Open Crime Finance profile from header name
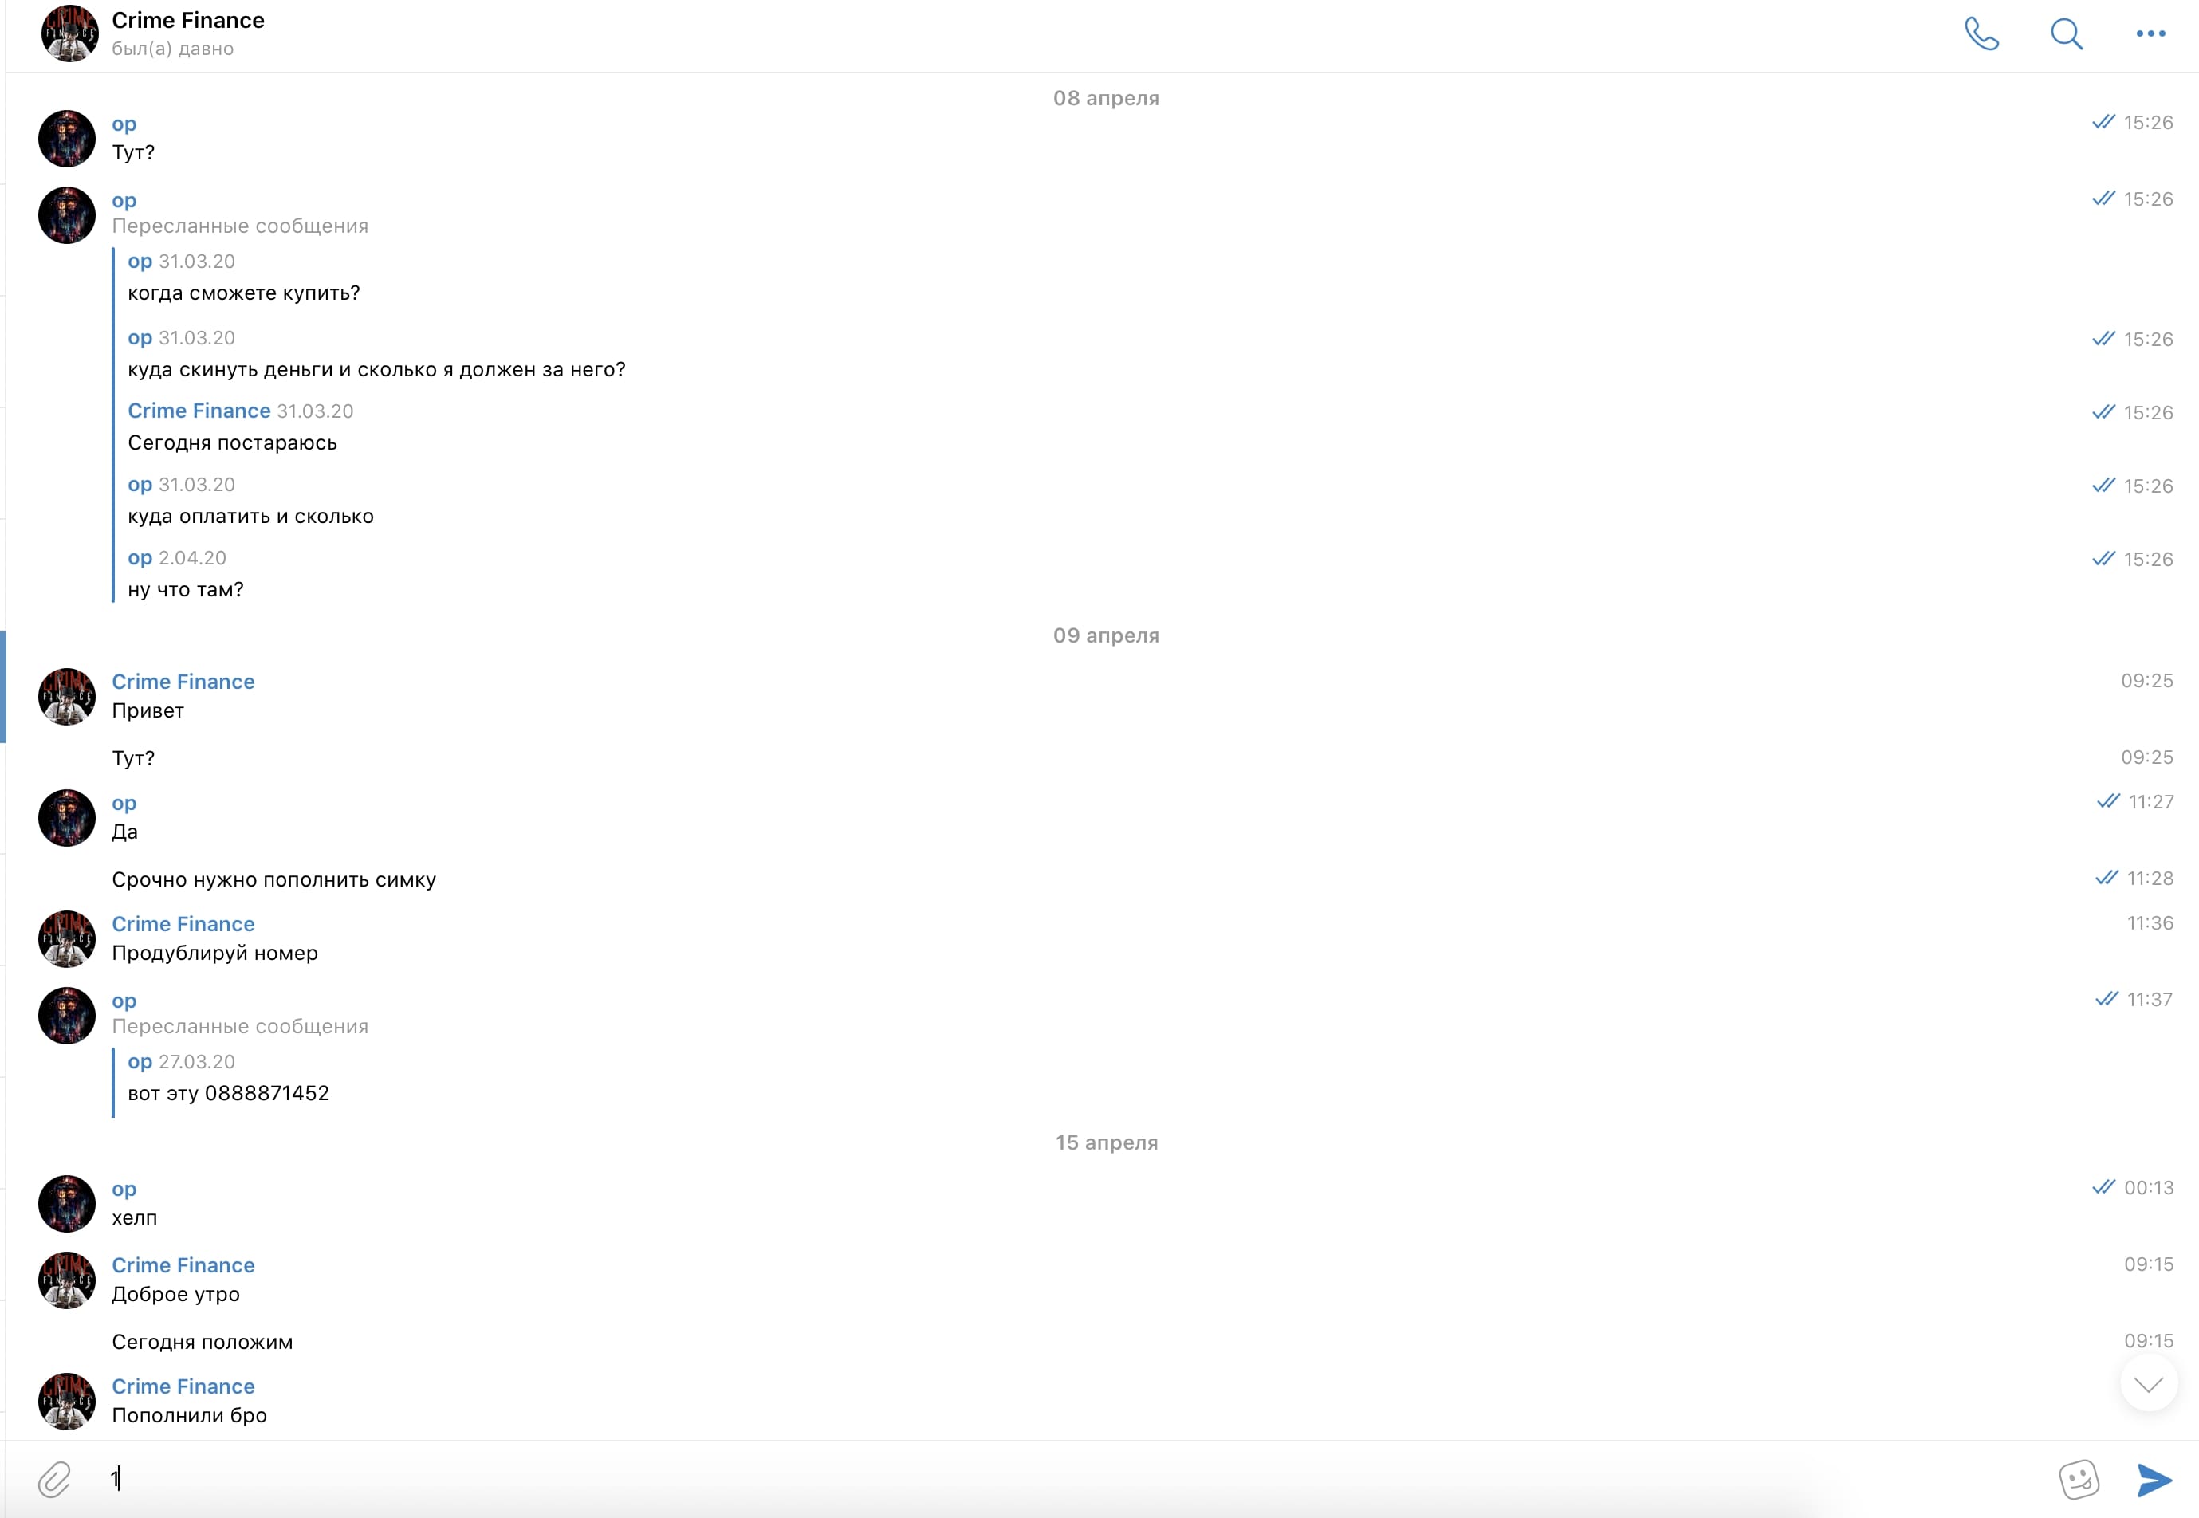Screen dimensions: 2199x1518 [x=188, y=21]
